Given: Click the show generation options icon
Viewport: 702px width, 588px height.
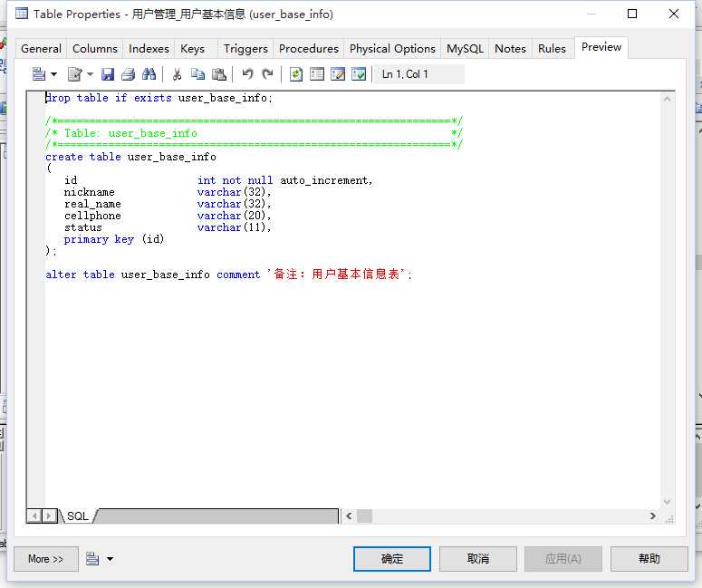Looking at the screenshot, I should [x=317, y=74].
